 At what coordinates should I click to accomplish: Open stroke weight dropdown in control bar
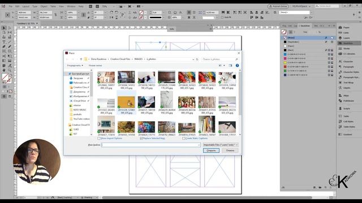click(x=163, y=12)
